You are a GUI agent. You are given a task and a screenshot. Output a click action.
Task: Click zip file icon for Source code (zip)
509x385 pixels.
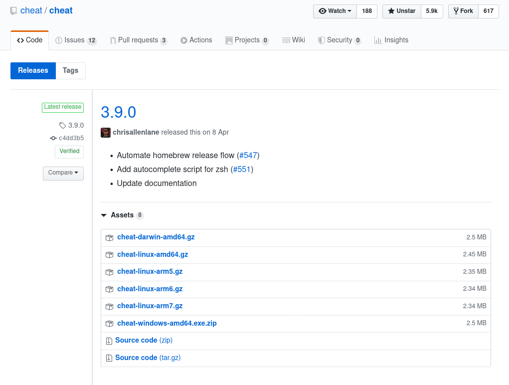pos(109,341)
